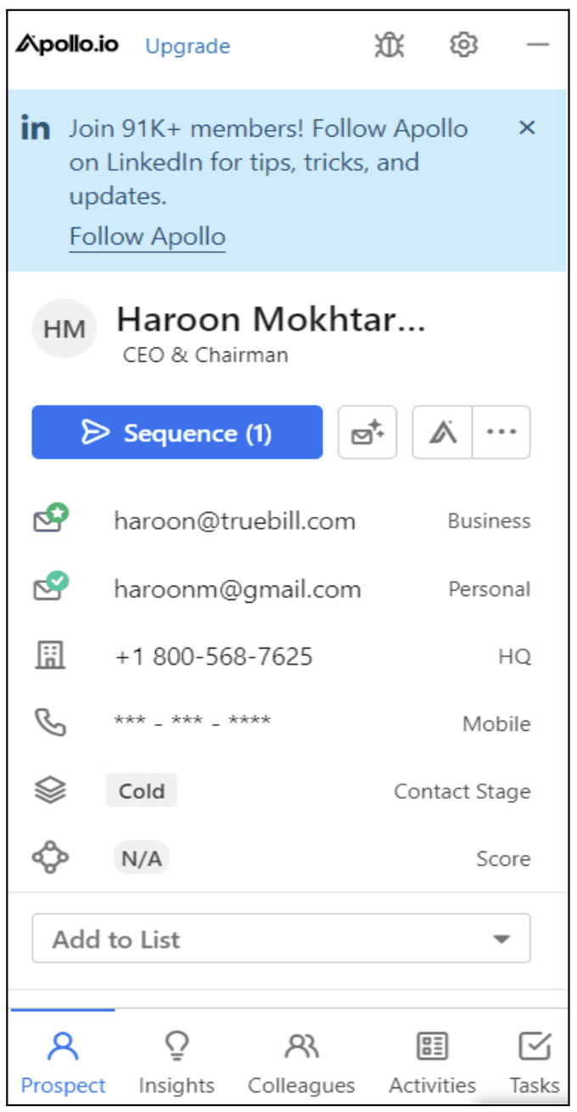
Task: Click the bug report icon
Action: pos(389,45)
